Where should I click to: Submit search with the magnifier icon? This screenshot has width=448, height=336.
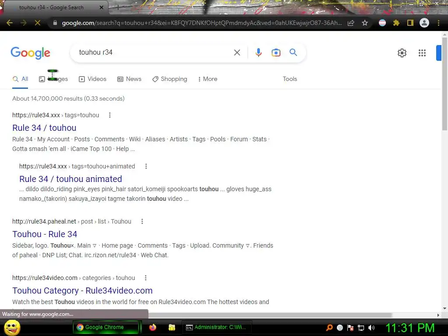pos(293,52)
